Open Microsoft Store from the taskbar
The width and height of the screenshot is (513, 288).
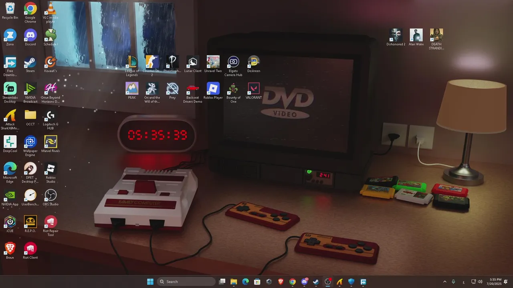[257, 282]
